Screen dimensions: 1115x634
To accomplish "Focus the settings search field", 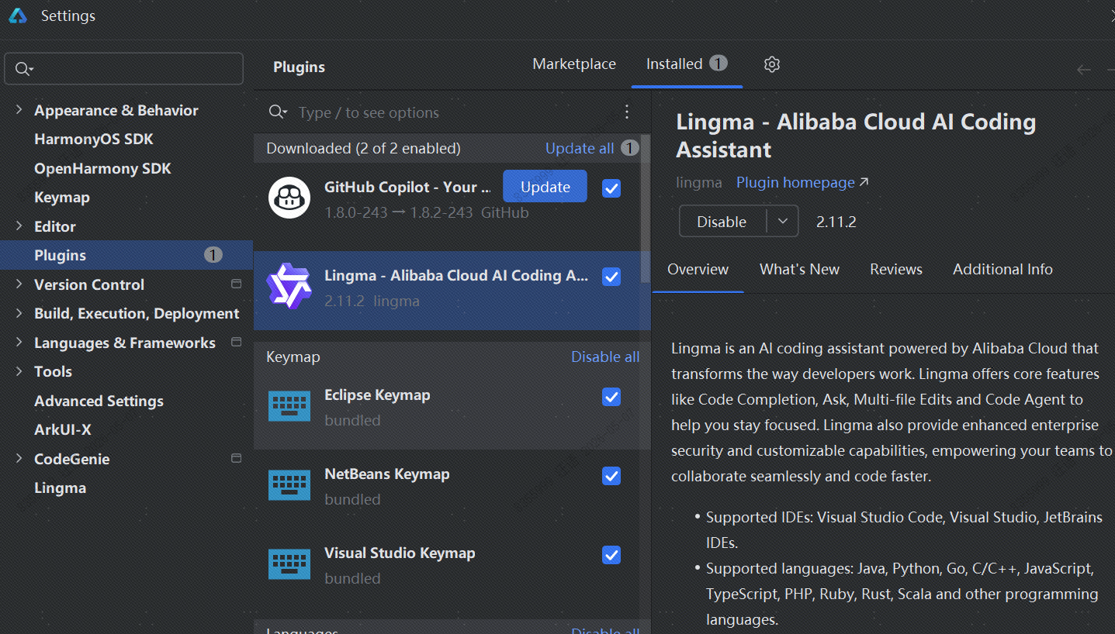I will 124,69.
